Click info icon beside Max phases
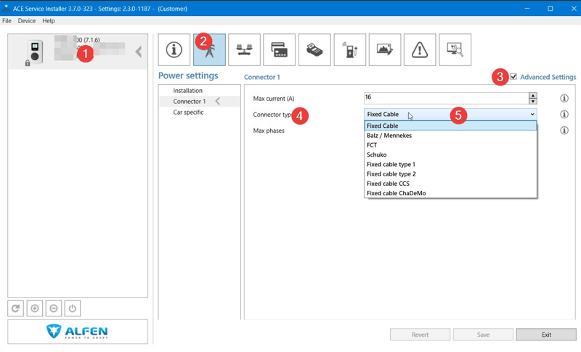 [564, 131]
